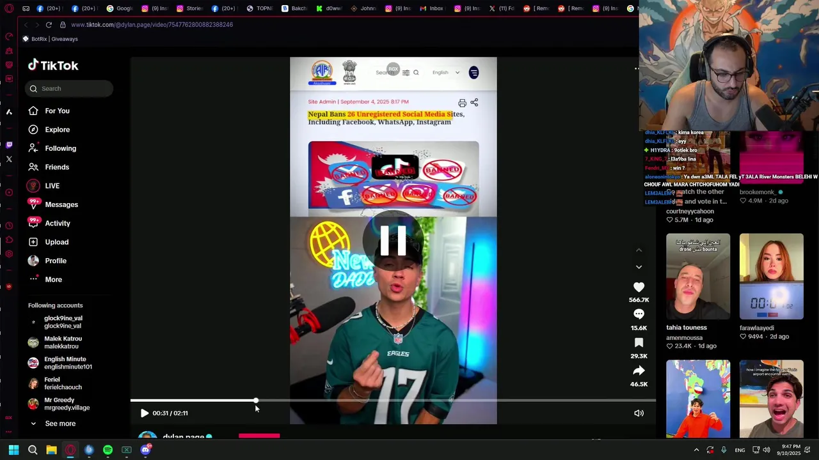Viewport: 819px width, 460px height.
Task: Open Discord from taskbar
Action: 145,450
